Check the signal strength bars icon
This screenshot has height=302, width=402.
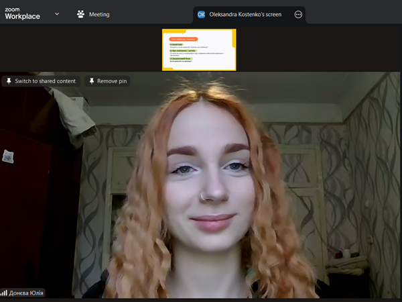tap(4, 293)
